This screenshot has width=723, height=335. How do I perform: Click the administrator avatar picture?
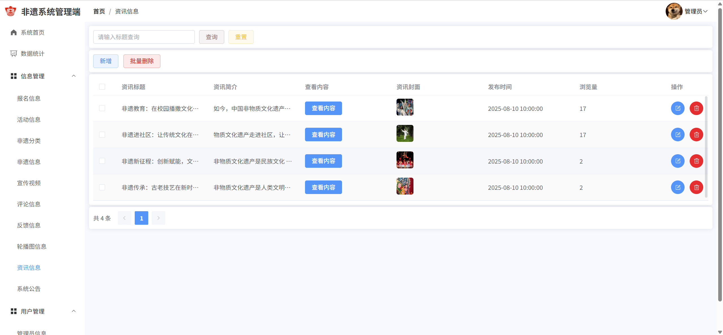click(x=674, y=11)
